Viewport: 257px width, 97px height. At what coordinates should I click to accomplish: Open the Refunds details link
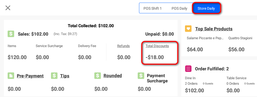[x=124, y=46]
